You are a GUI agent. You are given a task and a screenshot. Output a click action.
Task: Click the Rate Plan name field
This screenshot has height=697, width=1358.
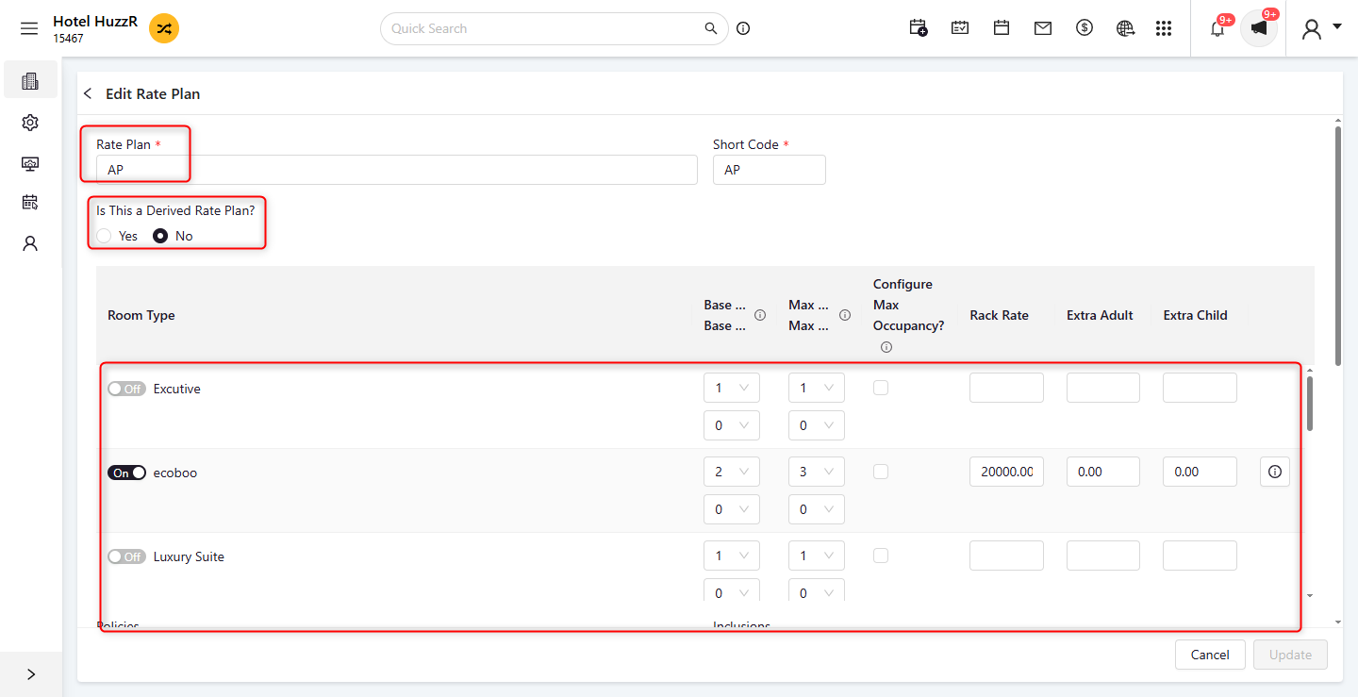397,170
